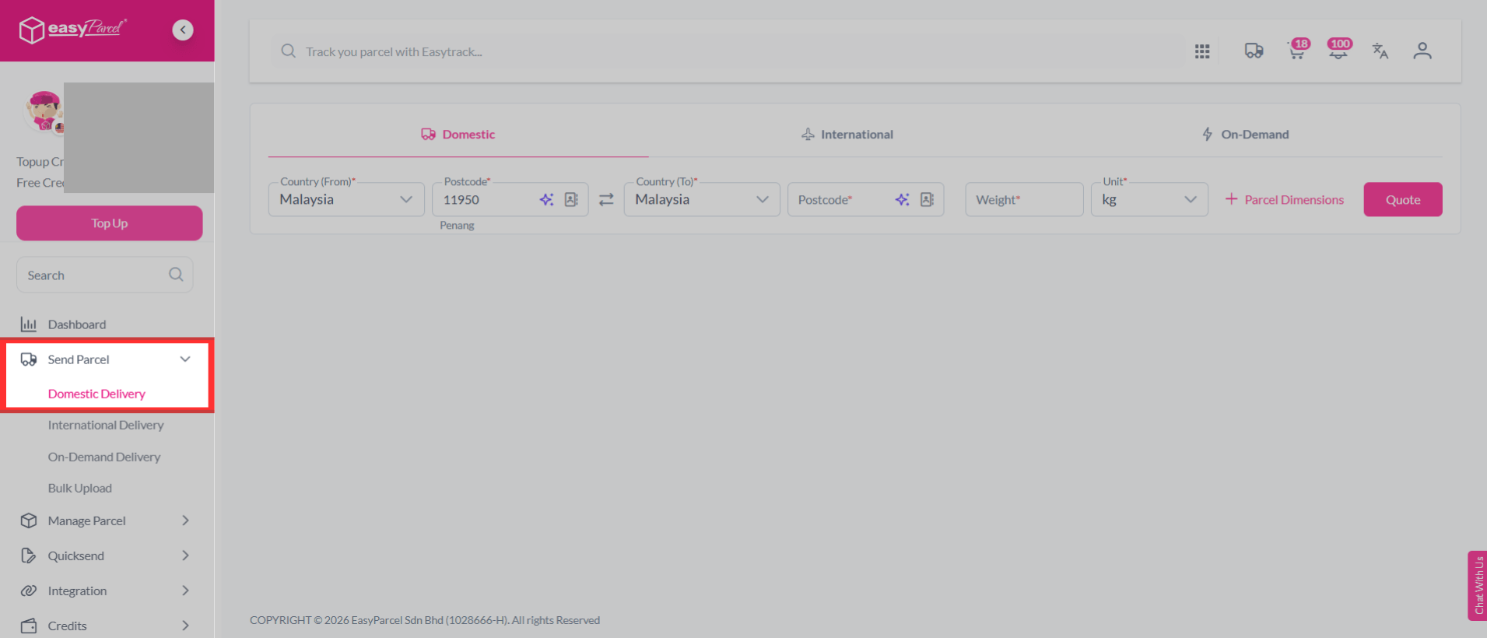
Task: Switch to the On-Demand tab
Action: pyautogui.click(x=1245, y=135)
